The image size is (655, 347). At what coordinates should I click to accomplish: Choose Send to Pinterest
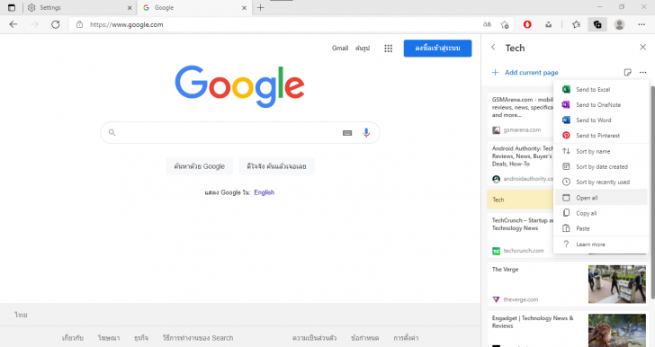[x=601, y=135]
